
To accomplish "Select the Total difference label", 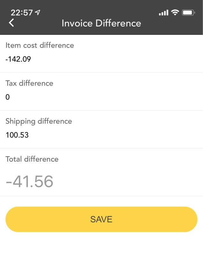I will (32, 159).
